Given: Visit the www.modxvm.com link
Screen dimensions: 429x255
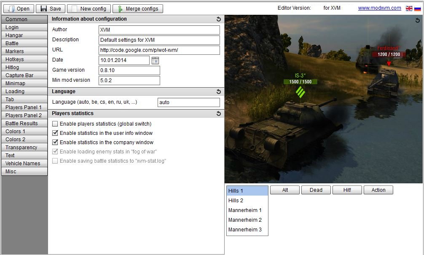Looking at the screenshot, I should tap(379, 8).
